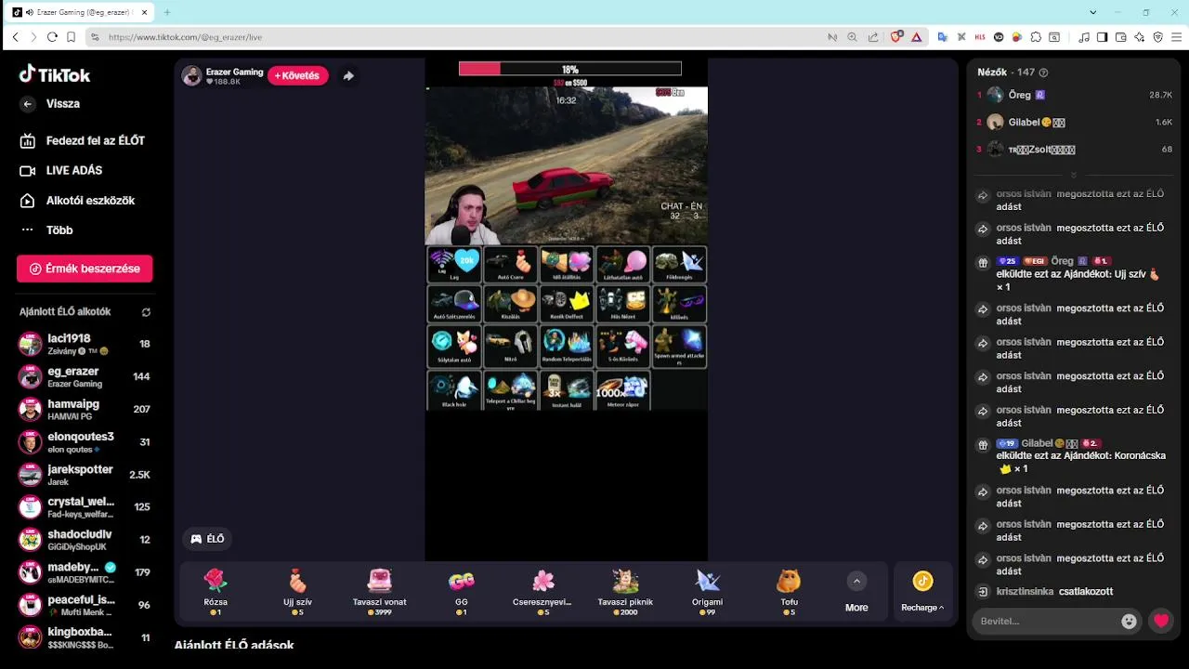1189x669 pixels.
Task: Open the zoom magnifier in address bar
Action: tap(853, 37)
